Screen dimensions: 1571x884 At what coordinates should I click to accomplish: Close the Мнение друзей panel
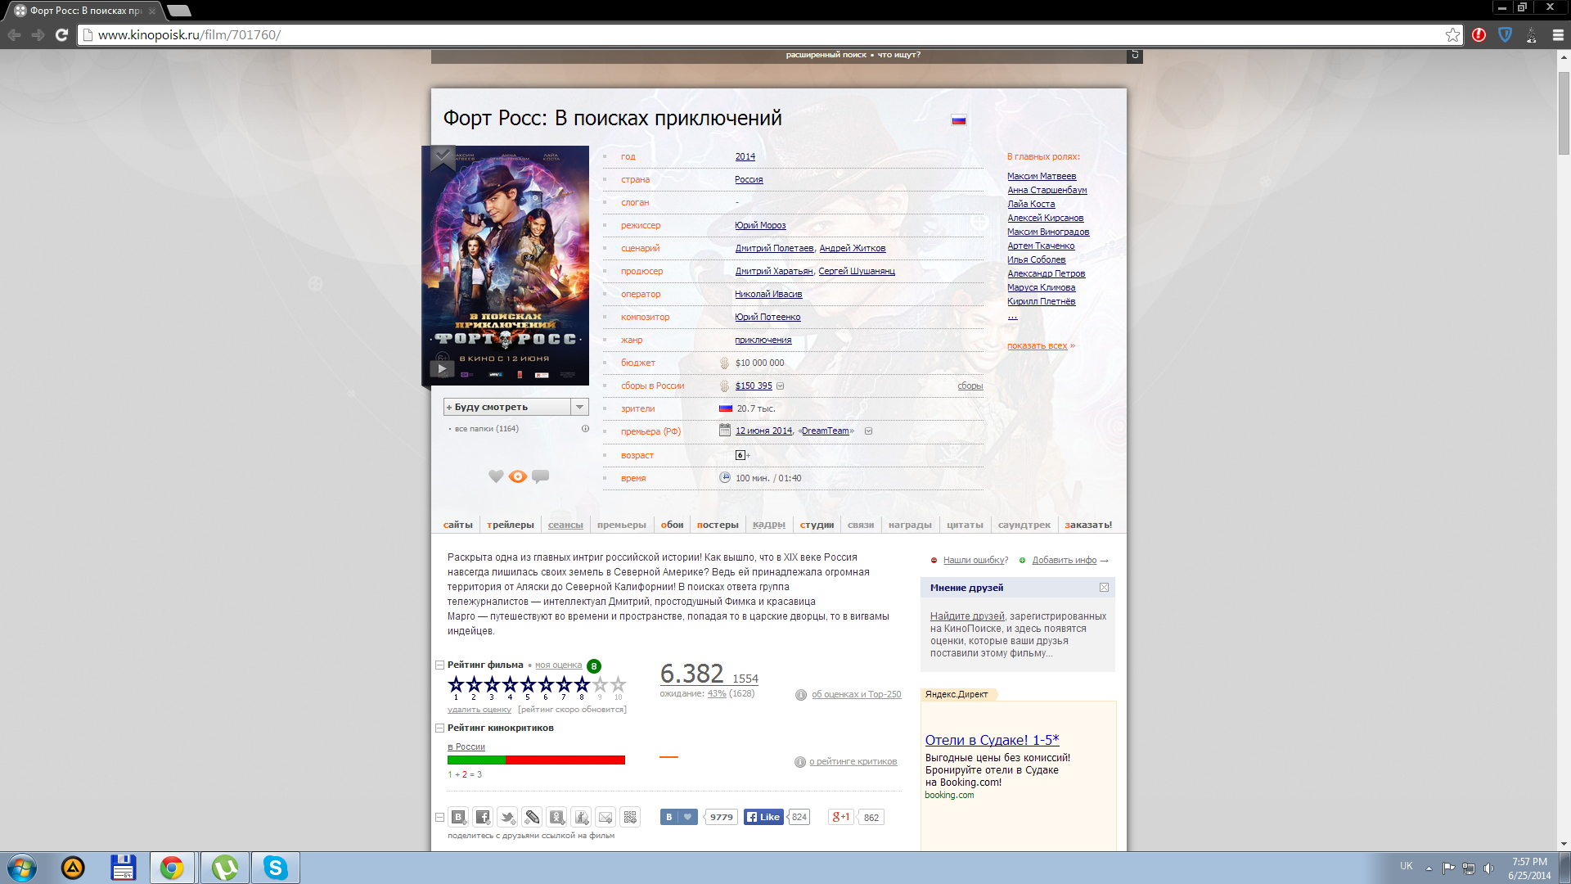pos(1104,588)
